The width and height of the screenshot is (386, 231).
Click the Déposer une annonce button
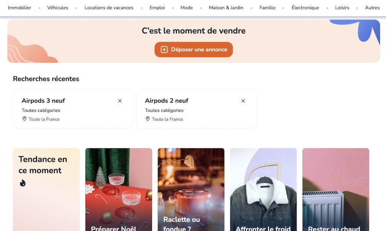(x=193, y=49)
